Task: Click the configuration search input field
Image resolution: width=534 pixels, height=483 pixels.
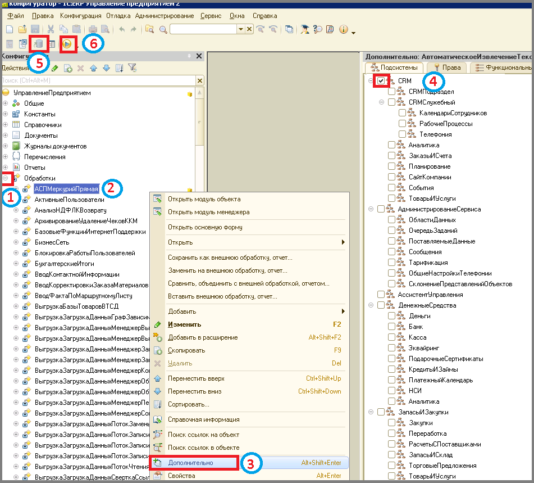Action: point(98,80)
